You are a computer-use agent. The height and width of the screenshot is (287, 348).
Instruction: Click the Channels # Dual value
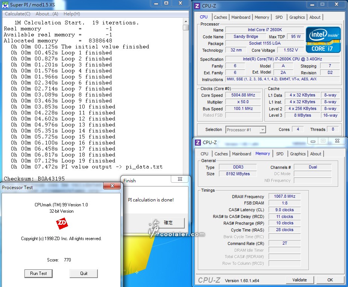[313, 167]
